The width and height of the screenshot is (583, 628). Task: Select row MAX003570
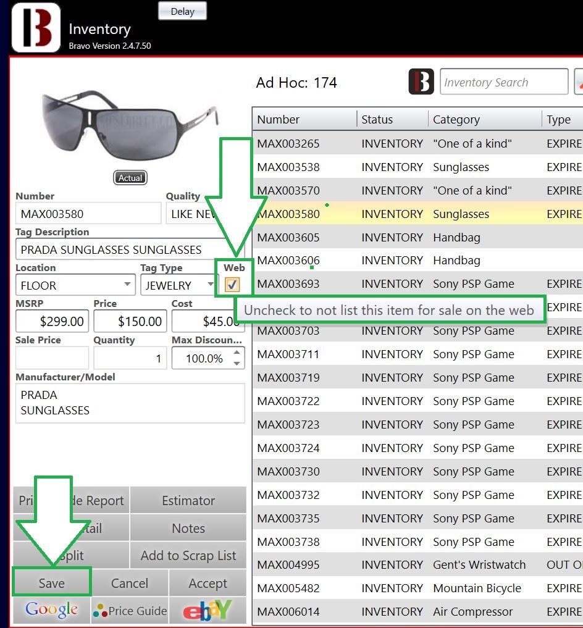click(x=418, y=190)
